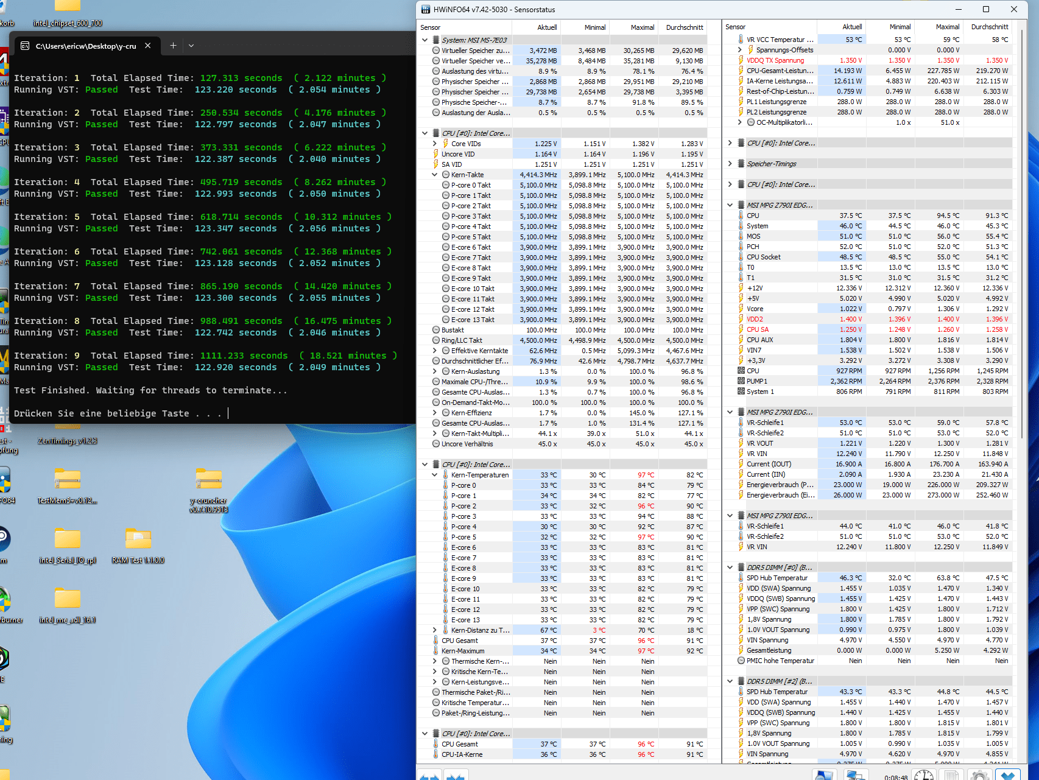Open the TestMem5-v0.12 folder on desktop
The image size is (1039, 780).
pos(68,487)
